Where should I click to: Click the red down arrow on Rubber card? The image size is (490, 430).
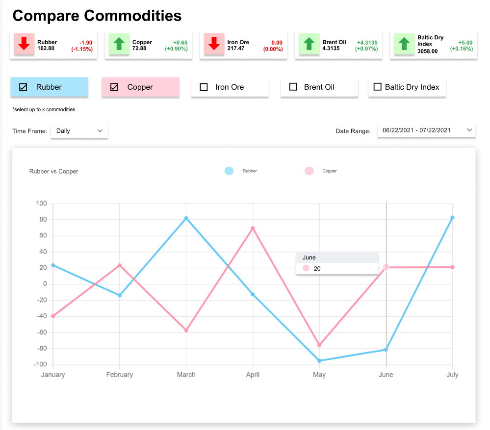point(24,45)
